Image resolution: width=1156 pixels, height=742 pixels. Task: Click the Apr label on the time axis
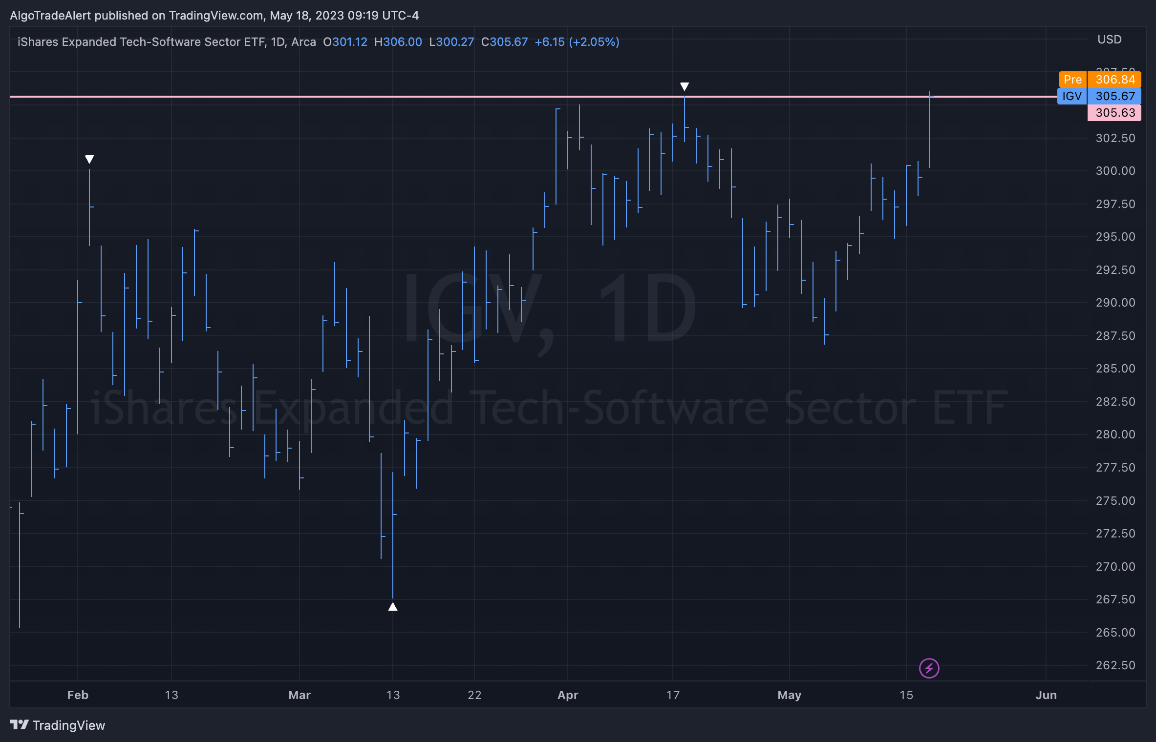tap(568, 695)
